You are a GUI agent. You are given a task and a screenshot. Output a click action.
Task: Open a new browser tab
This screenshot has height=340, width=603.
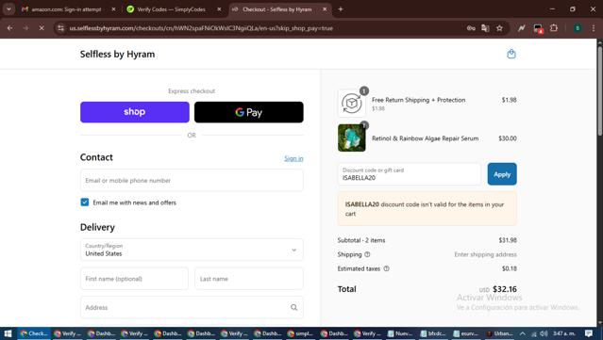[x=341, y=9]
